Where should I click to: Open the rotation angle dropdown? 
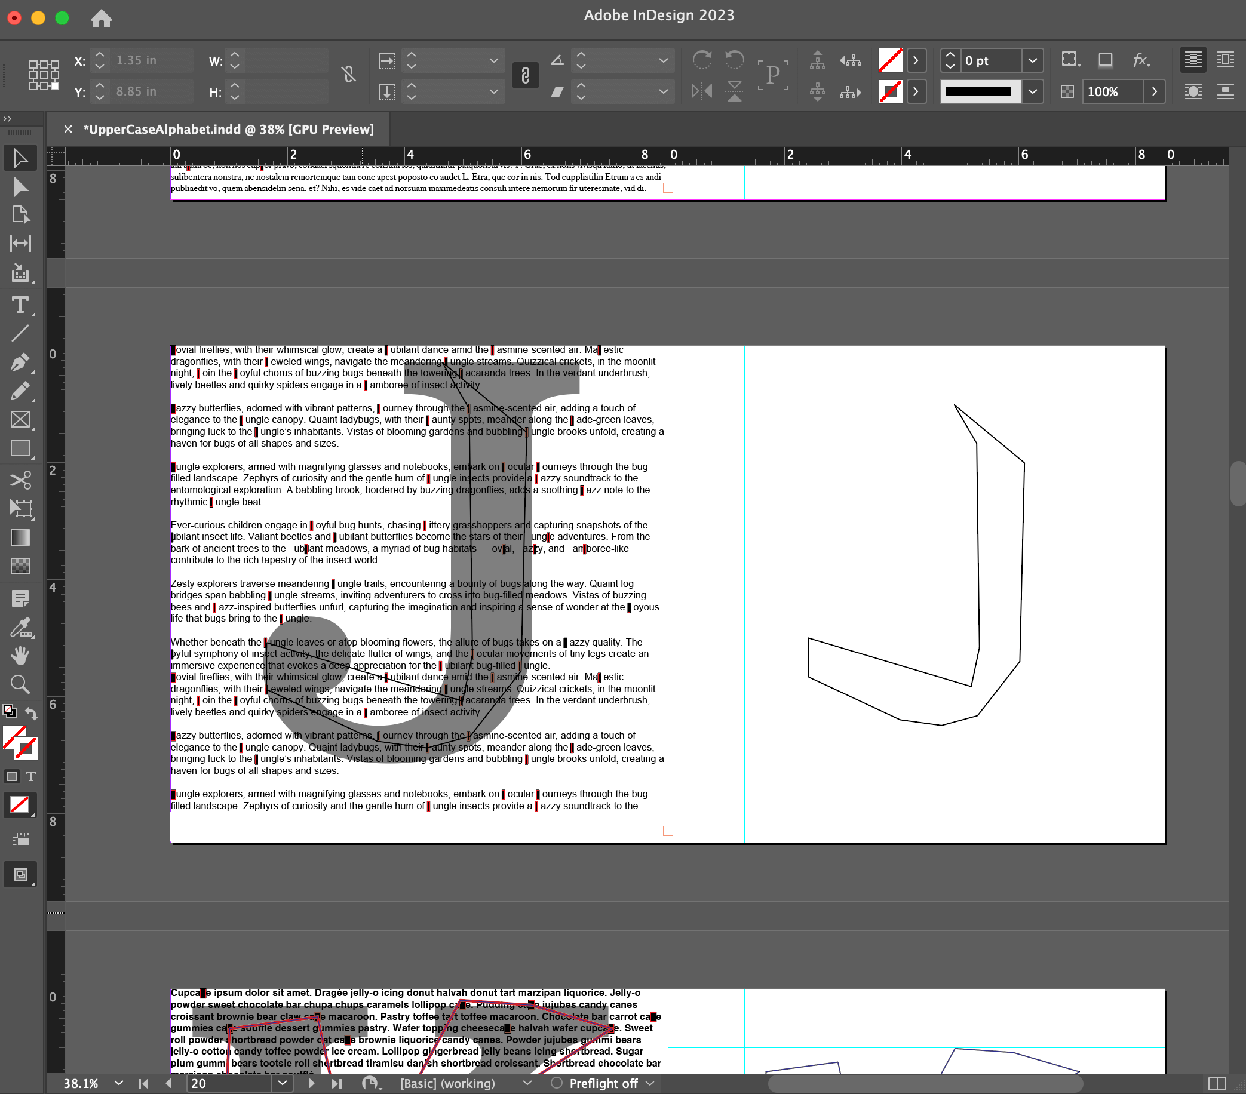click(663, 60)
